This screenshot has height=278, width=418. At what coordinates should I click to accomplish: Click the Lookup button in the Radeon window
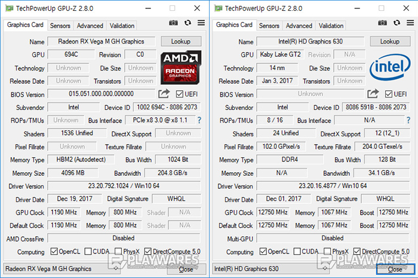181,41
